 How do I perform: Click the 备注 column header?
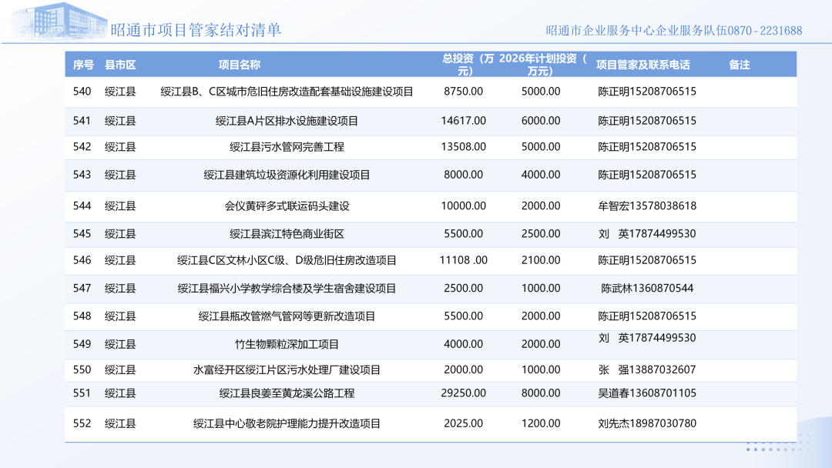point(739,65)
